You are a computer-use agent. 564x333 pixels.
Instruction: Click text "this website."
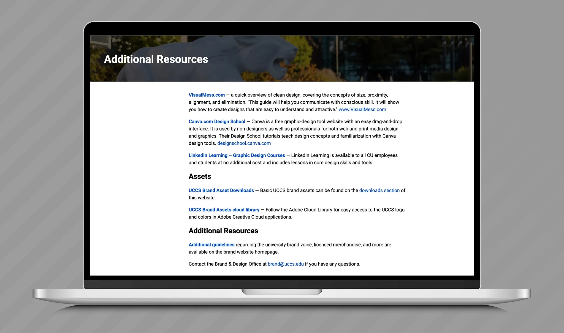(202, 197)
